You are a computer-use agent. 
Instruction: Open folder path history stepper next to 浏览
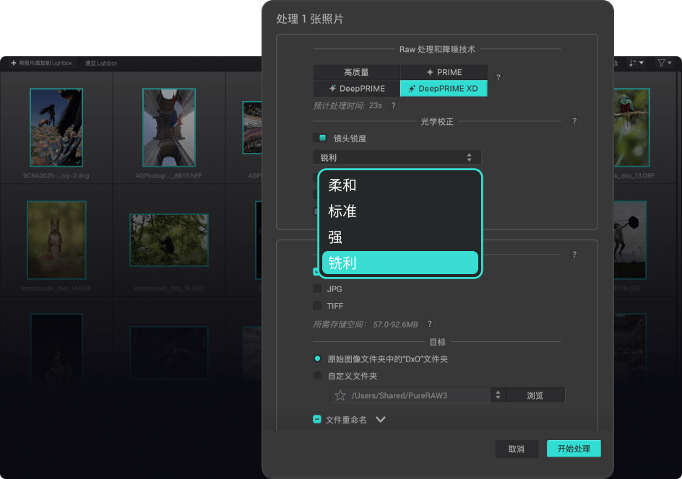(x=498, y=395)
